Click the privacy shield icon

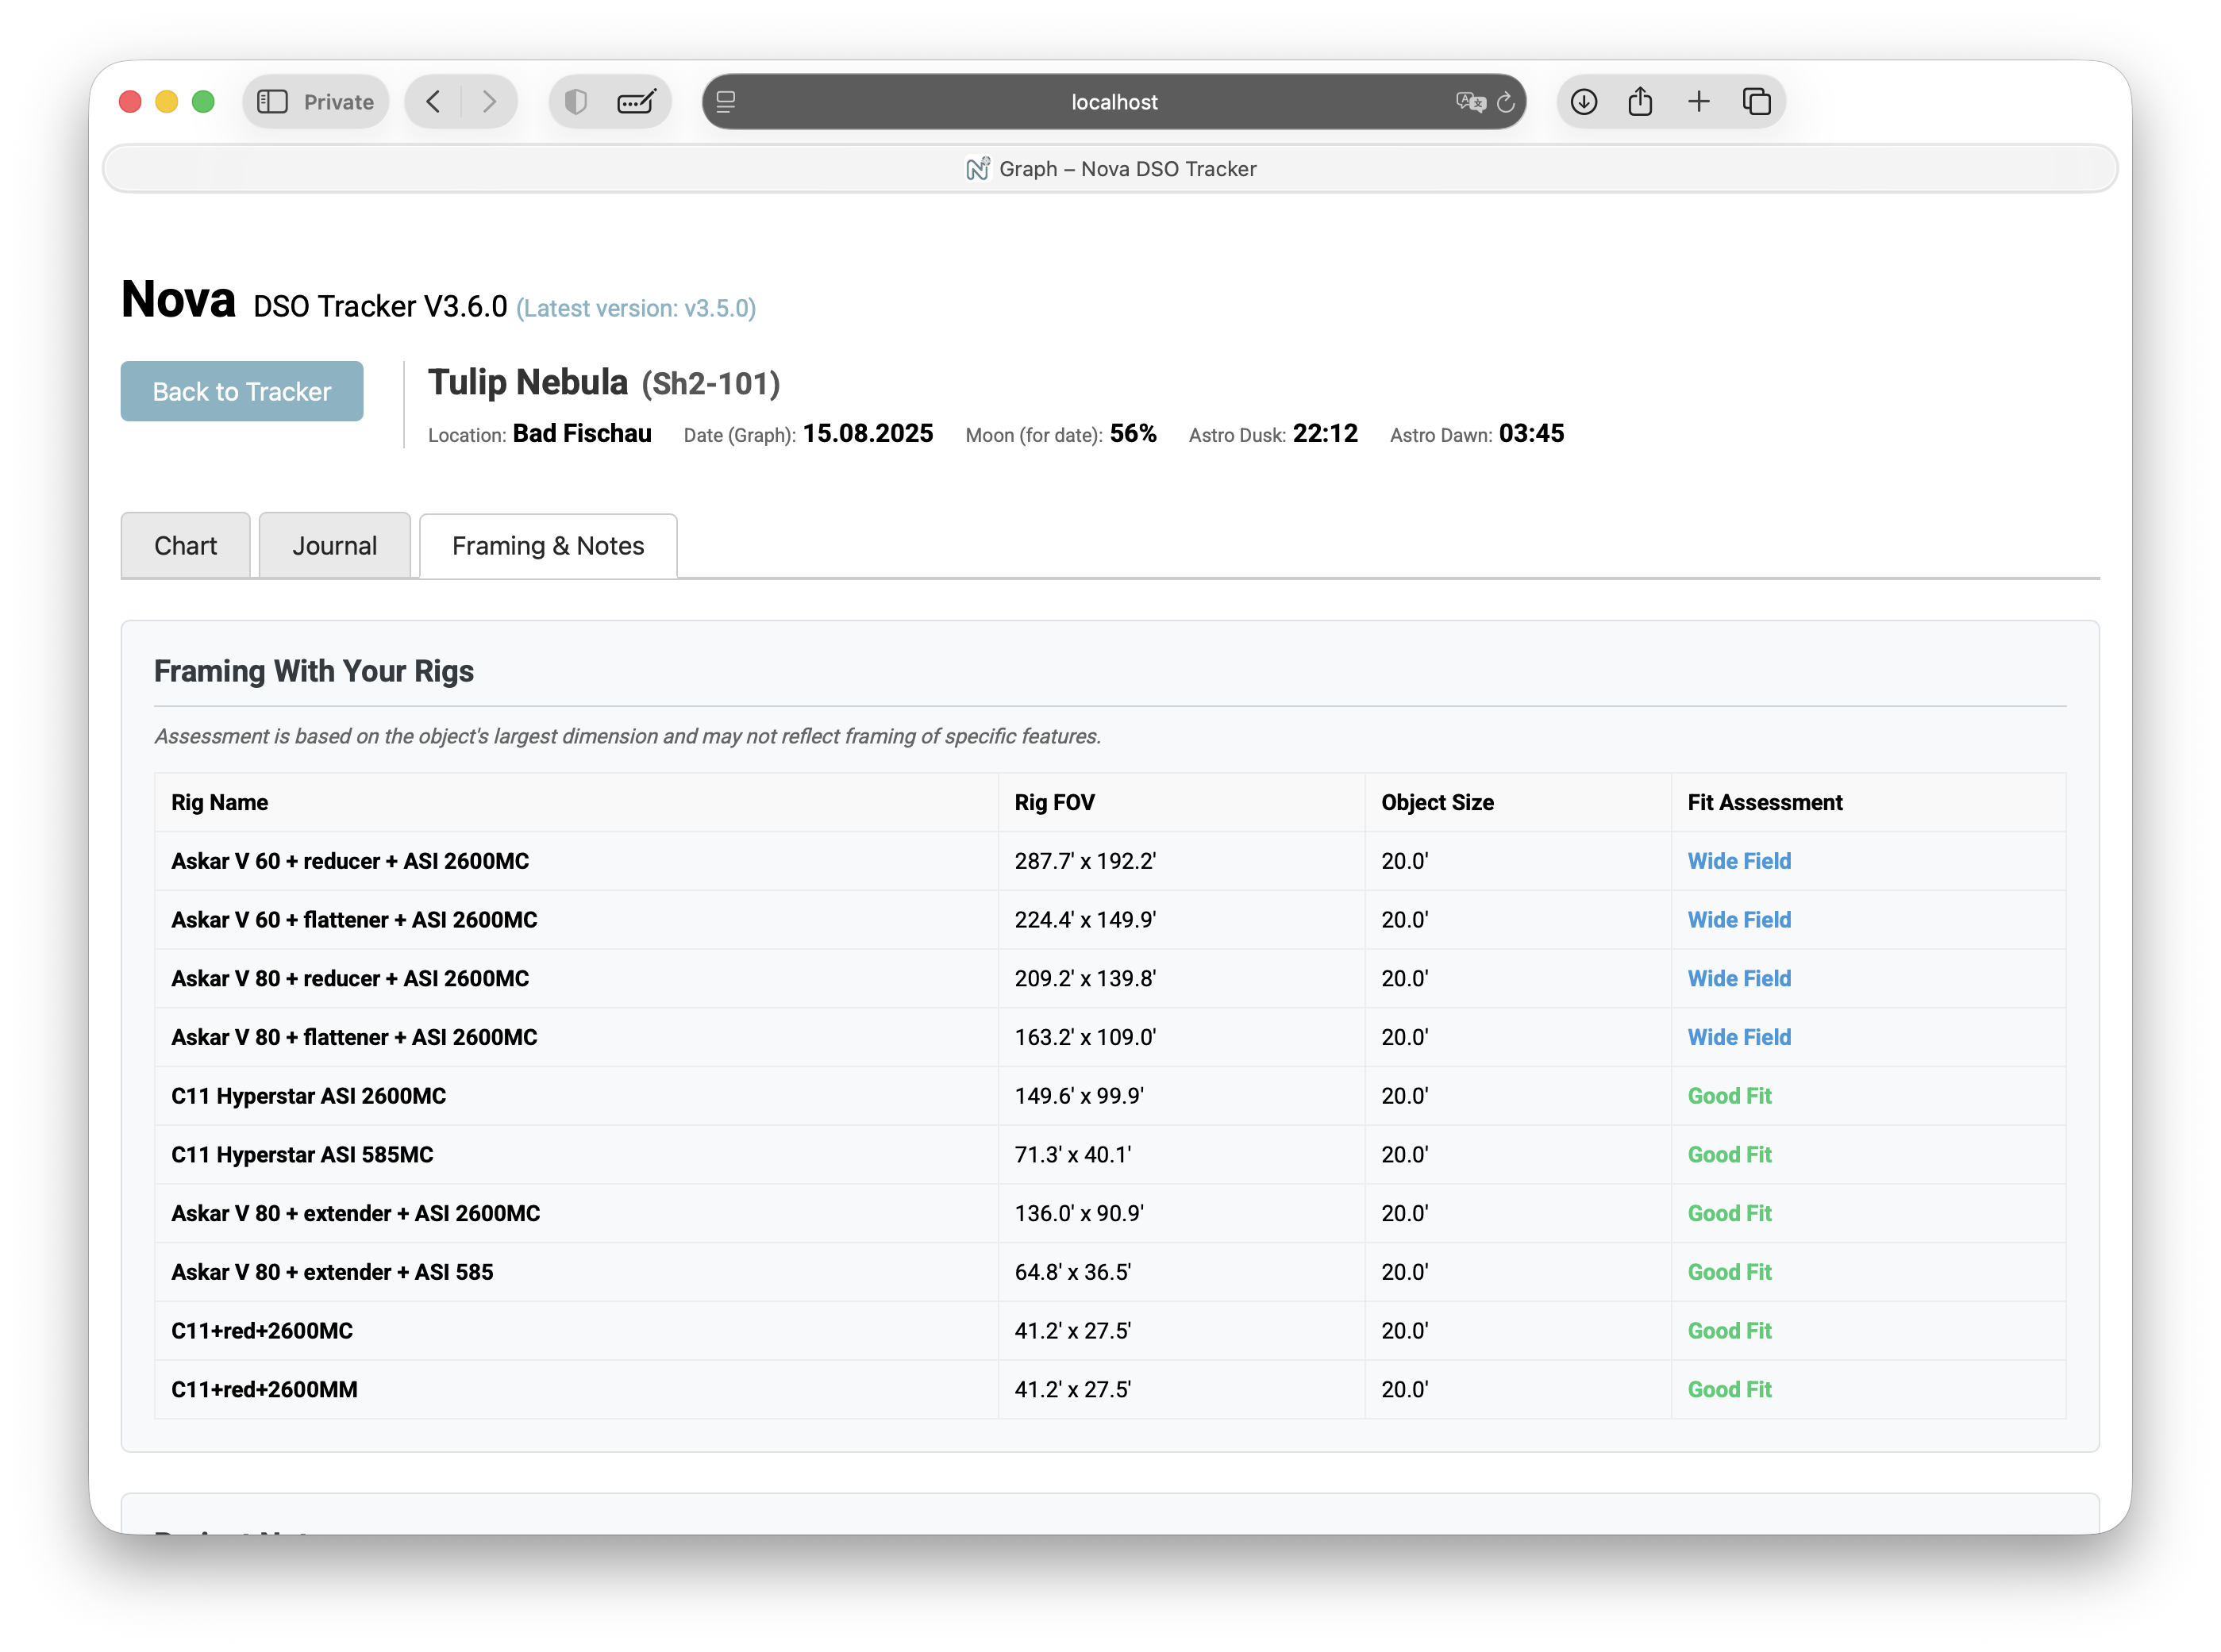576,102
